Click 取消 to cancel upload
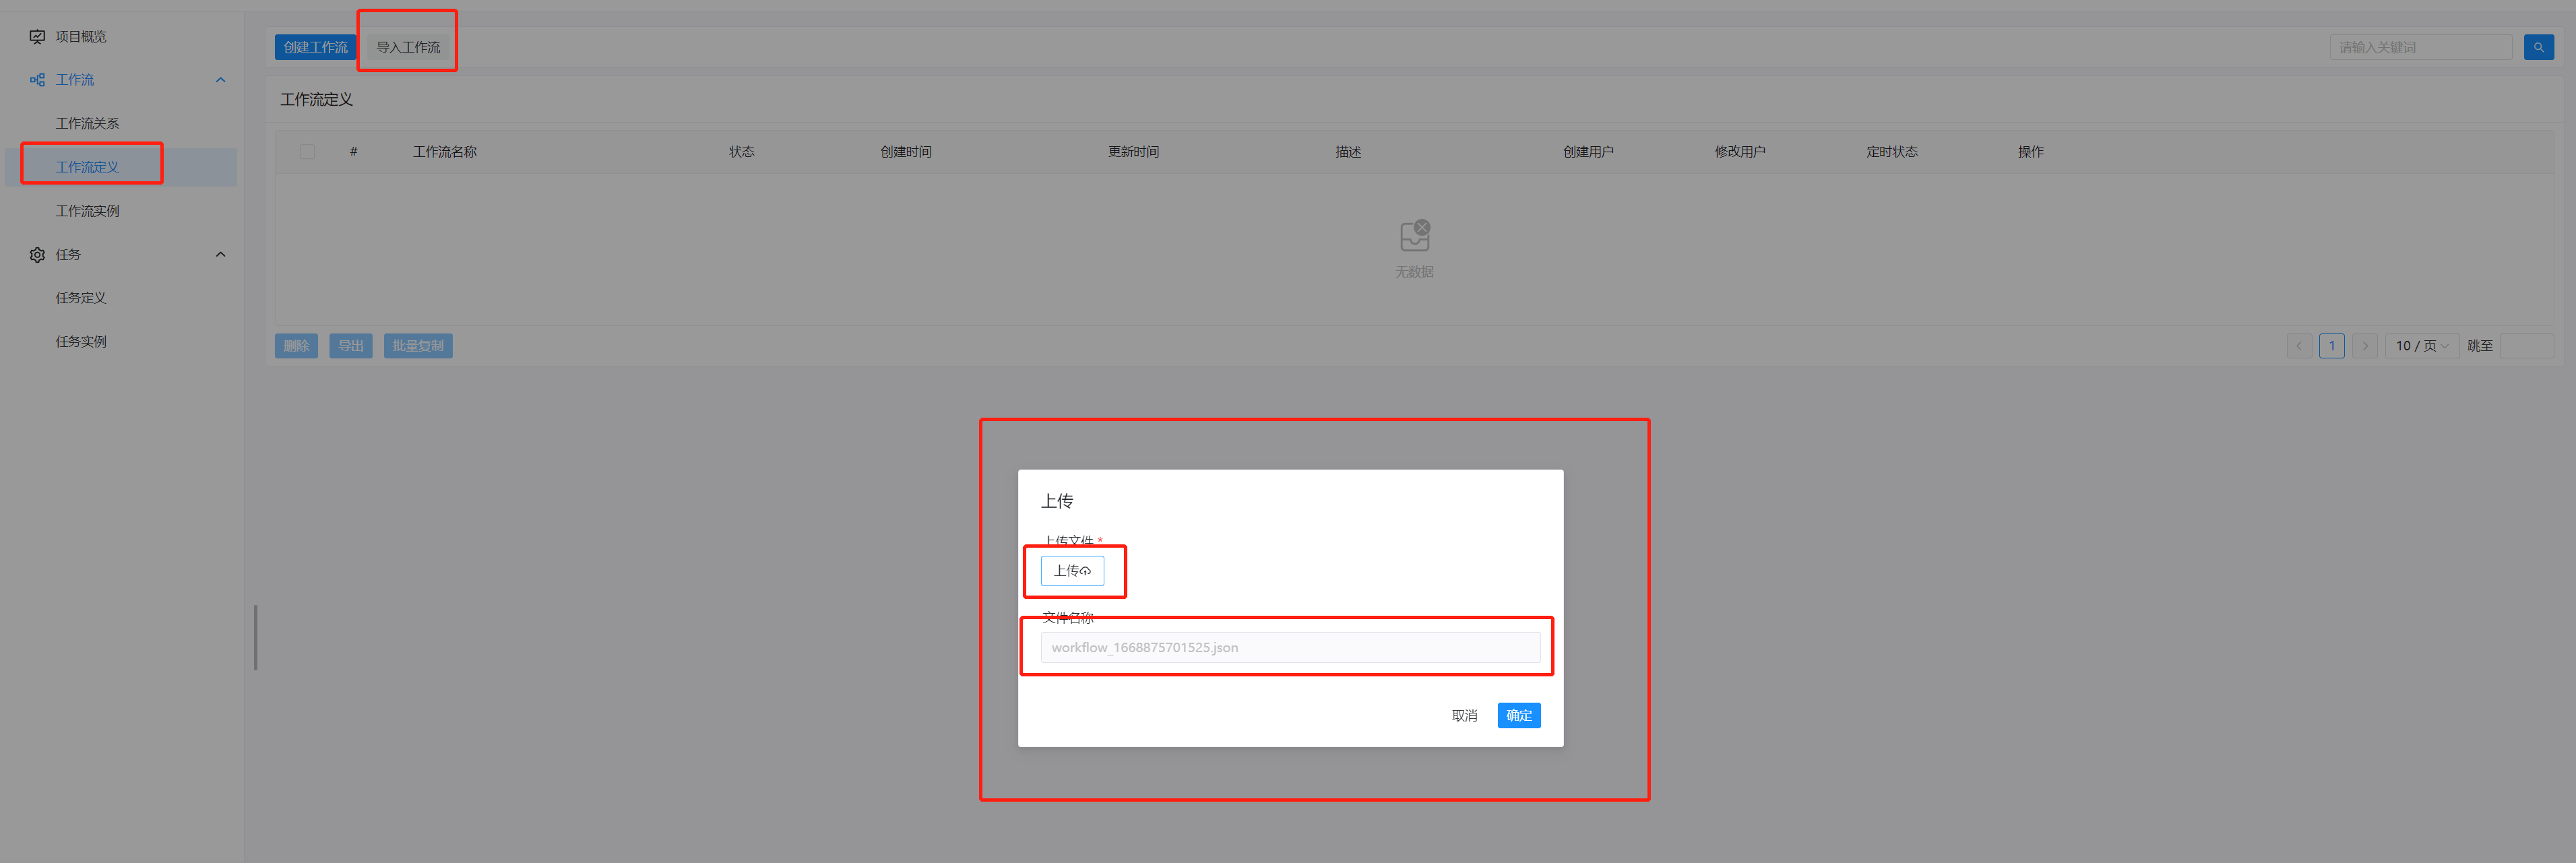Screen dimensions: 2576x863 1464,715
